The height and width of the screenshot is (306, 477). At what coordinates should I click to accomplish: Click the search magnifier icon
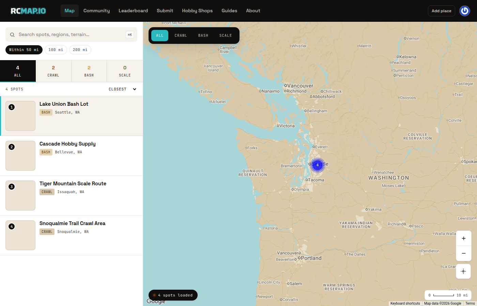pyautogui.click(x=12, y=35)
